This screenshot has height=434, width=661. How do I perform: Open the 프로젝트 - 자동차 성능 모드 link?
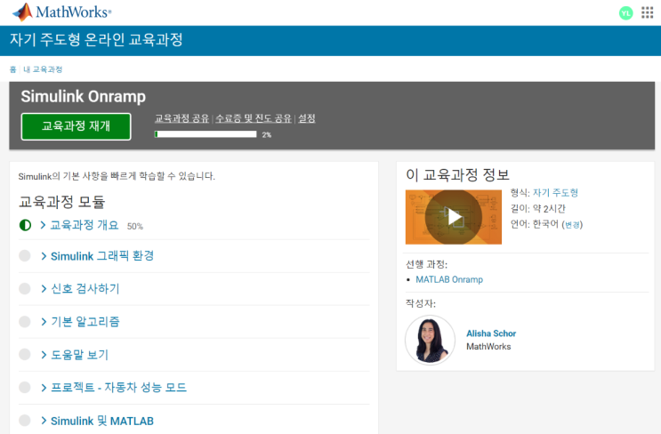pyautogui.click(x=118, y=387)
